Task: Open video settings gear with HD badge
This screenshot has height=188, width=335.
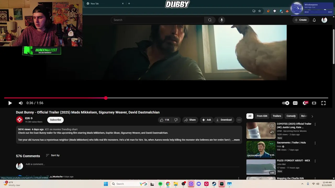Action: tap(305, 103)
